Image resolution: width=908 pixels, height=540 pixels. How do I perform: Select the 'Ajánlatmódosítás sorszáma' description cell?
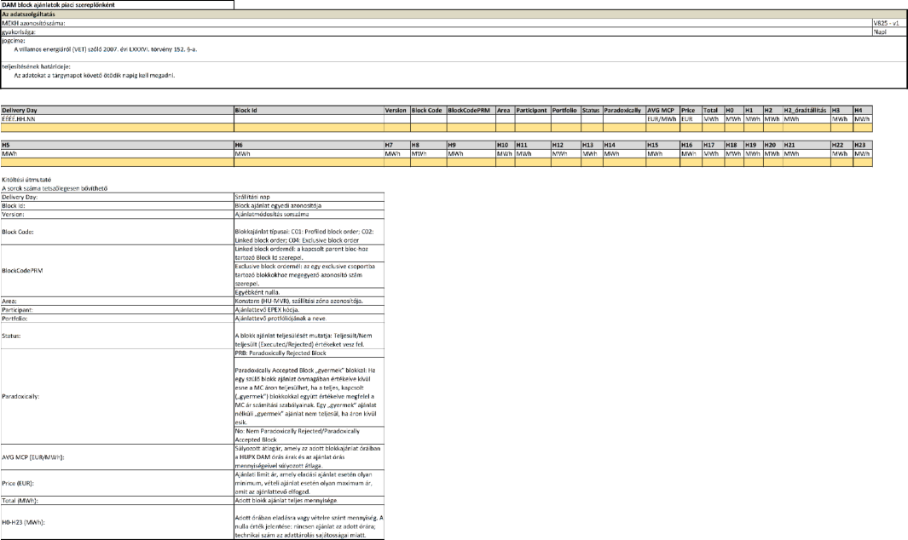click(309, 214)
